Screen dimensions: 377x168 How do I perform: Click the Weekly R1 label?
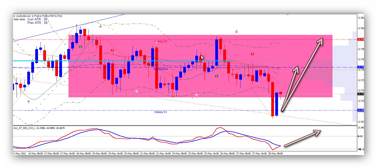(x=161, y=41)
